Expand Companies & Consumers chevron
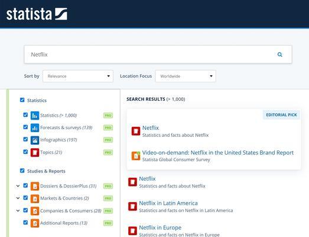 (x=18, y=211)
